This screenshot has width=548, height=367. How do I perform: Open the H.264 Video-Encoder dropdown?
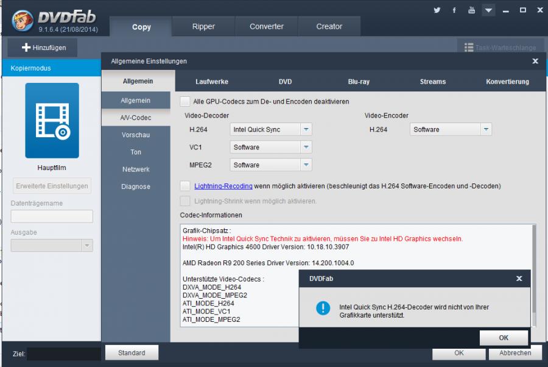pos(451,129)
